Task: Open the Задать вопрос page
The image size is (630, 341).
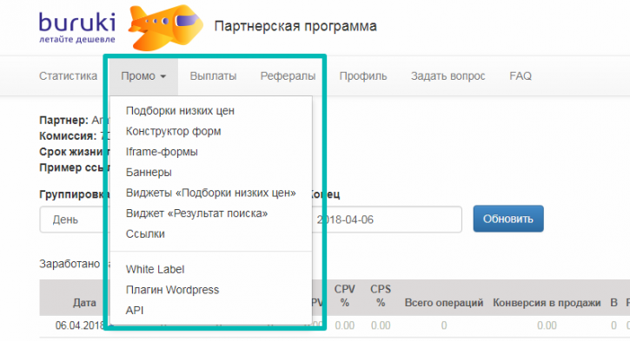Action: 448,75
